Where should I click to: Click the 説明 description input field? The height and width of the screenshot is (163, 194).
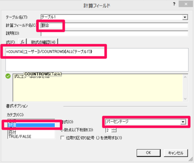[x=114, y=33]
